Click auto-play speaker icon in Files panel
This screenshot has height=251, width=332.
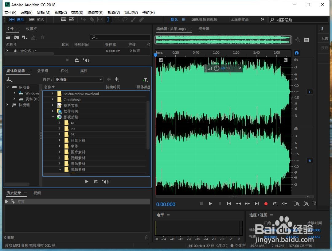point(86,60)
